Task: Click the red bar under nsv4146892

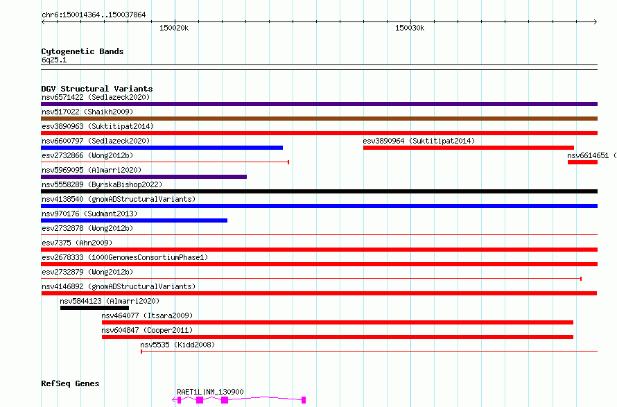Action: click(x=319, y=293)
